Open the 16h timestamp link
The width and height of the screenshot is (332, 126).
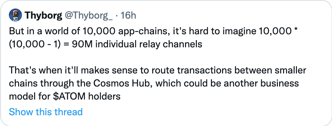pyautogui.click(x=128, y=15)
